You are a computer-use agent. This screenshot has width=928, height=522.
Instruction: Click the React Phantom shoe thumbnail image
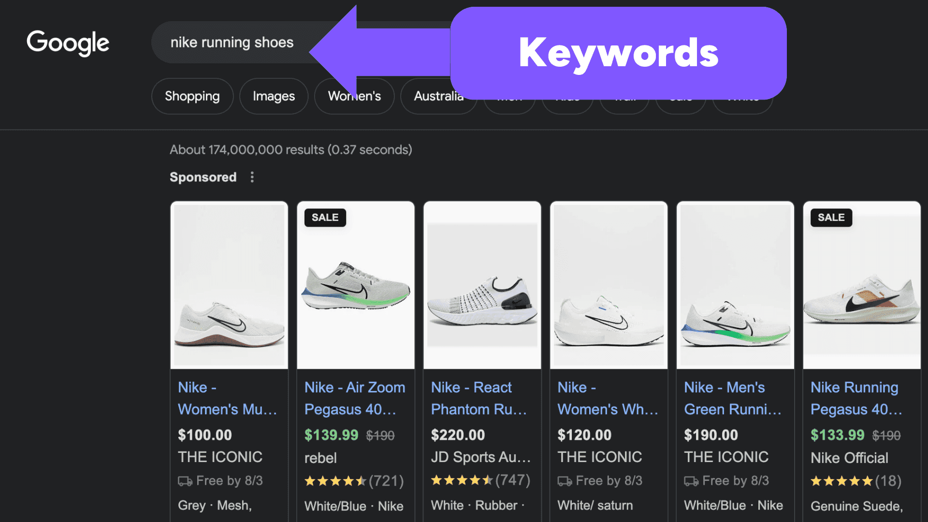click(x=481, y=285)
